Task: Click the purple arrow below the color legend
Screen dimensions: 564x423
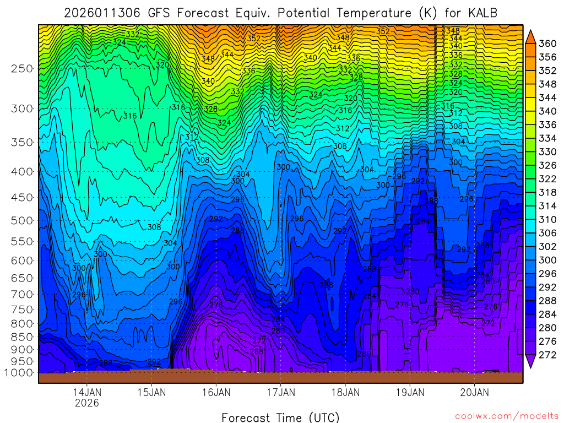Action: point(530,361)
